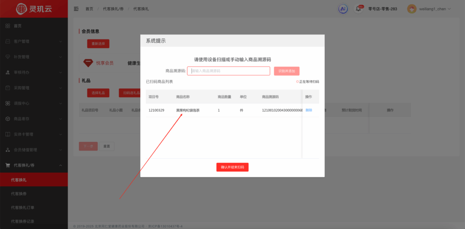
Task: Expand the 采购管理 sidebar menu
Action: pos(34,88)
